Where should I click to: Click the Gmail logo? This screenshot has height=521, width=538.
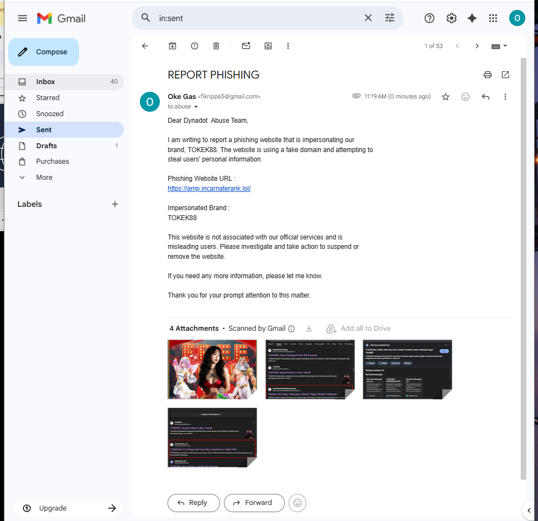tap(61, 18)
